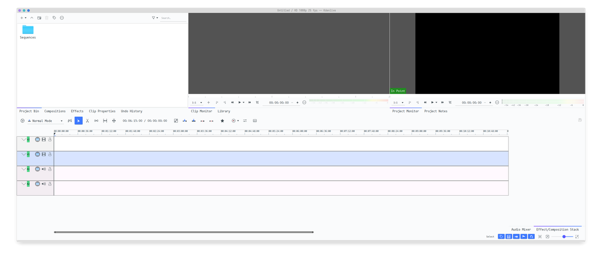Click the insert clip zone icon

(185, 121)
